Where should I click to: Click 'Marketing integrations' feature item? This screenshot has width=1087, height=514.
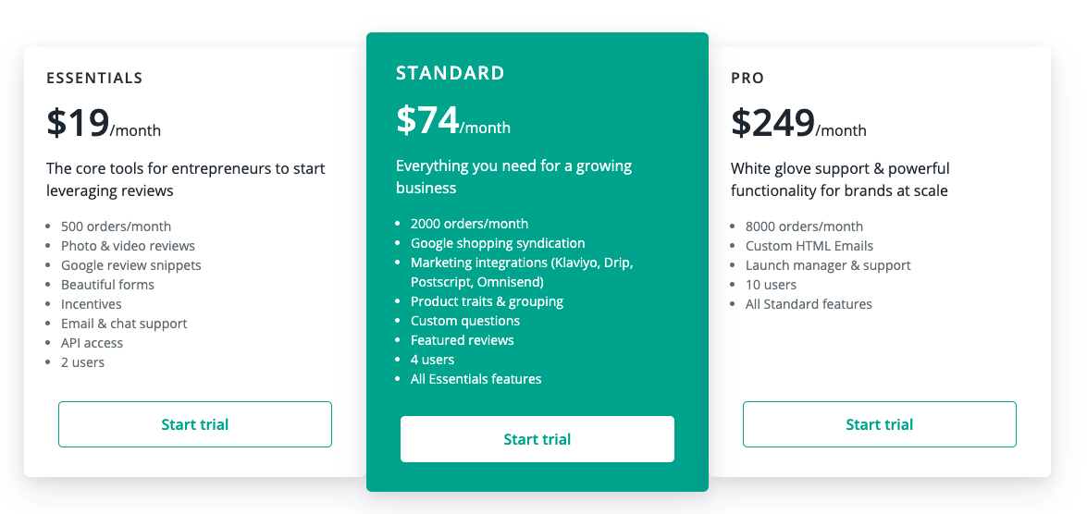[522, 272]
